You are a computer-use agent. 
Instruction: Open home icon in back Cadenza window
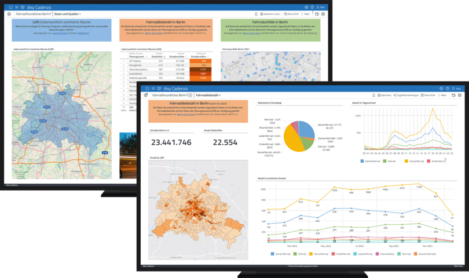(x=11, y=7)
